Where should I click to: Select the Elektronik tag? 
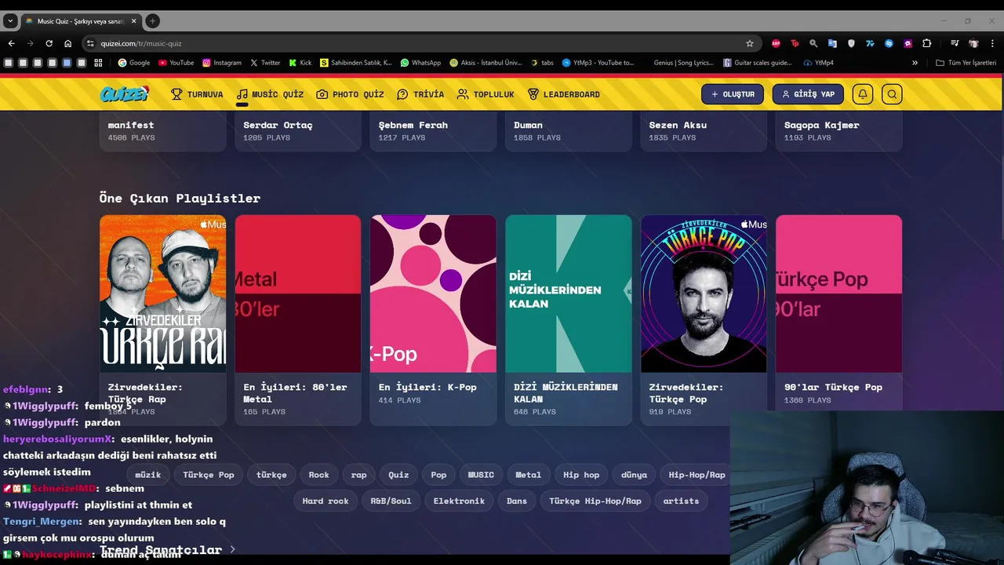tap(459, 501)
